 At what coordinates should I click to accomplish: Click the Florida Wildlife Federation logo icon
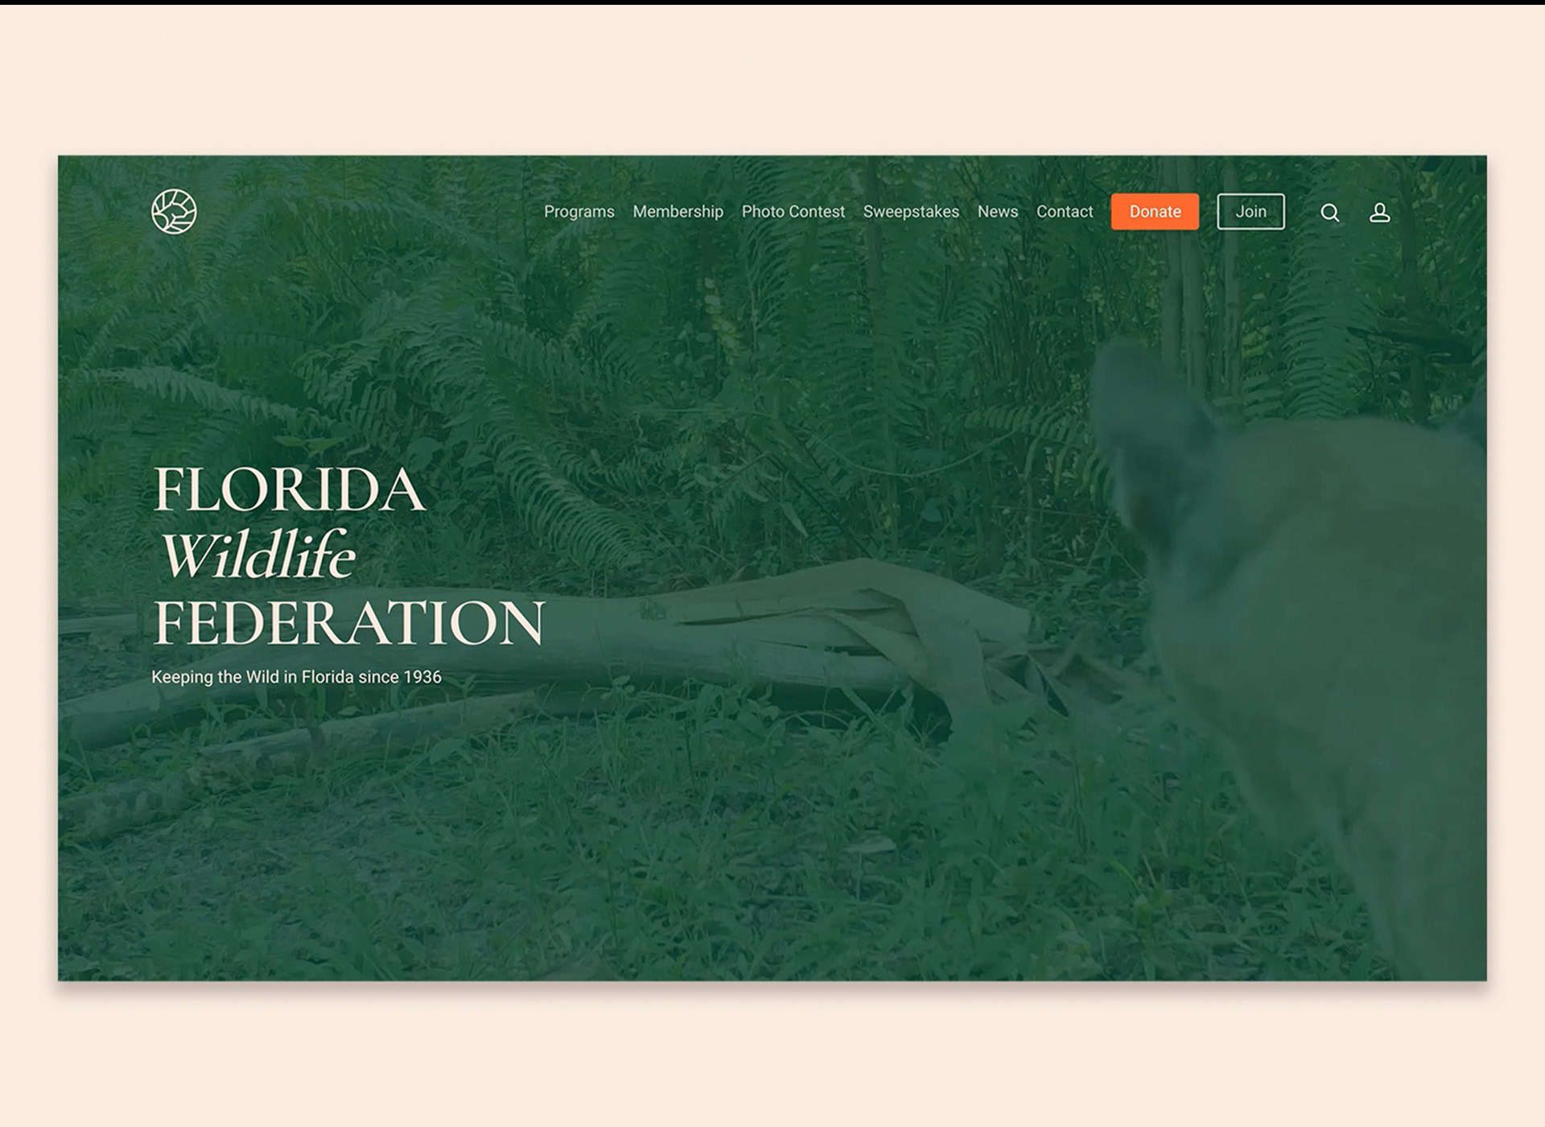(x=174, y=212)
